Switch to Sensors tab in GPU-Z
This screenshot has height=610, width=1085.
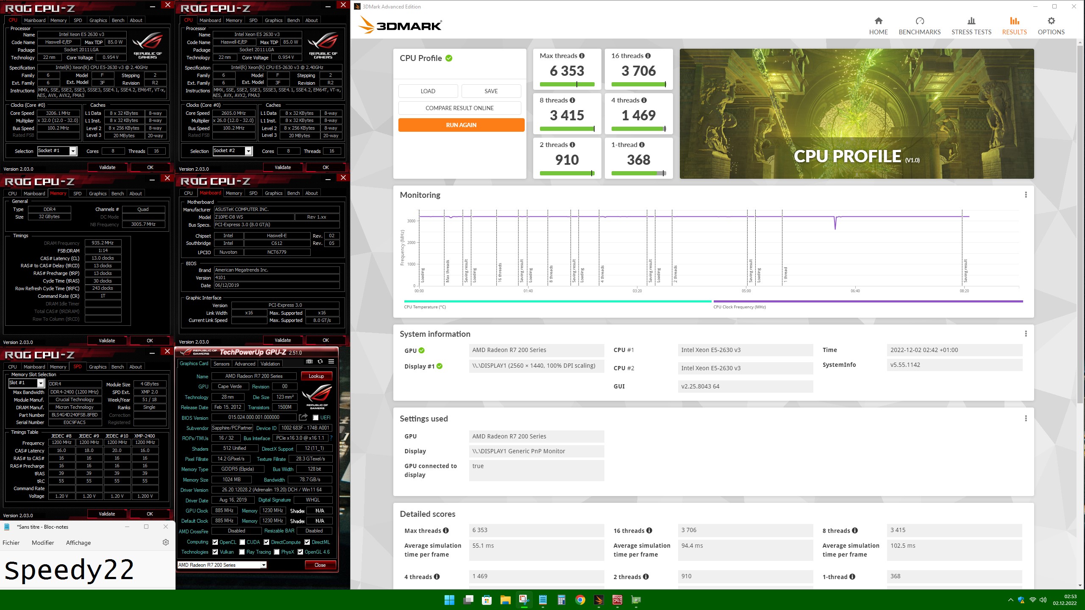tap(221, 364)
